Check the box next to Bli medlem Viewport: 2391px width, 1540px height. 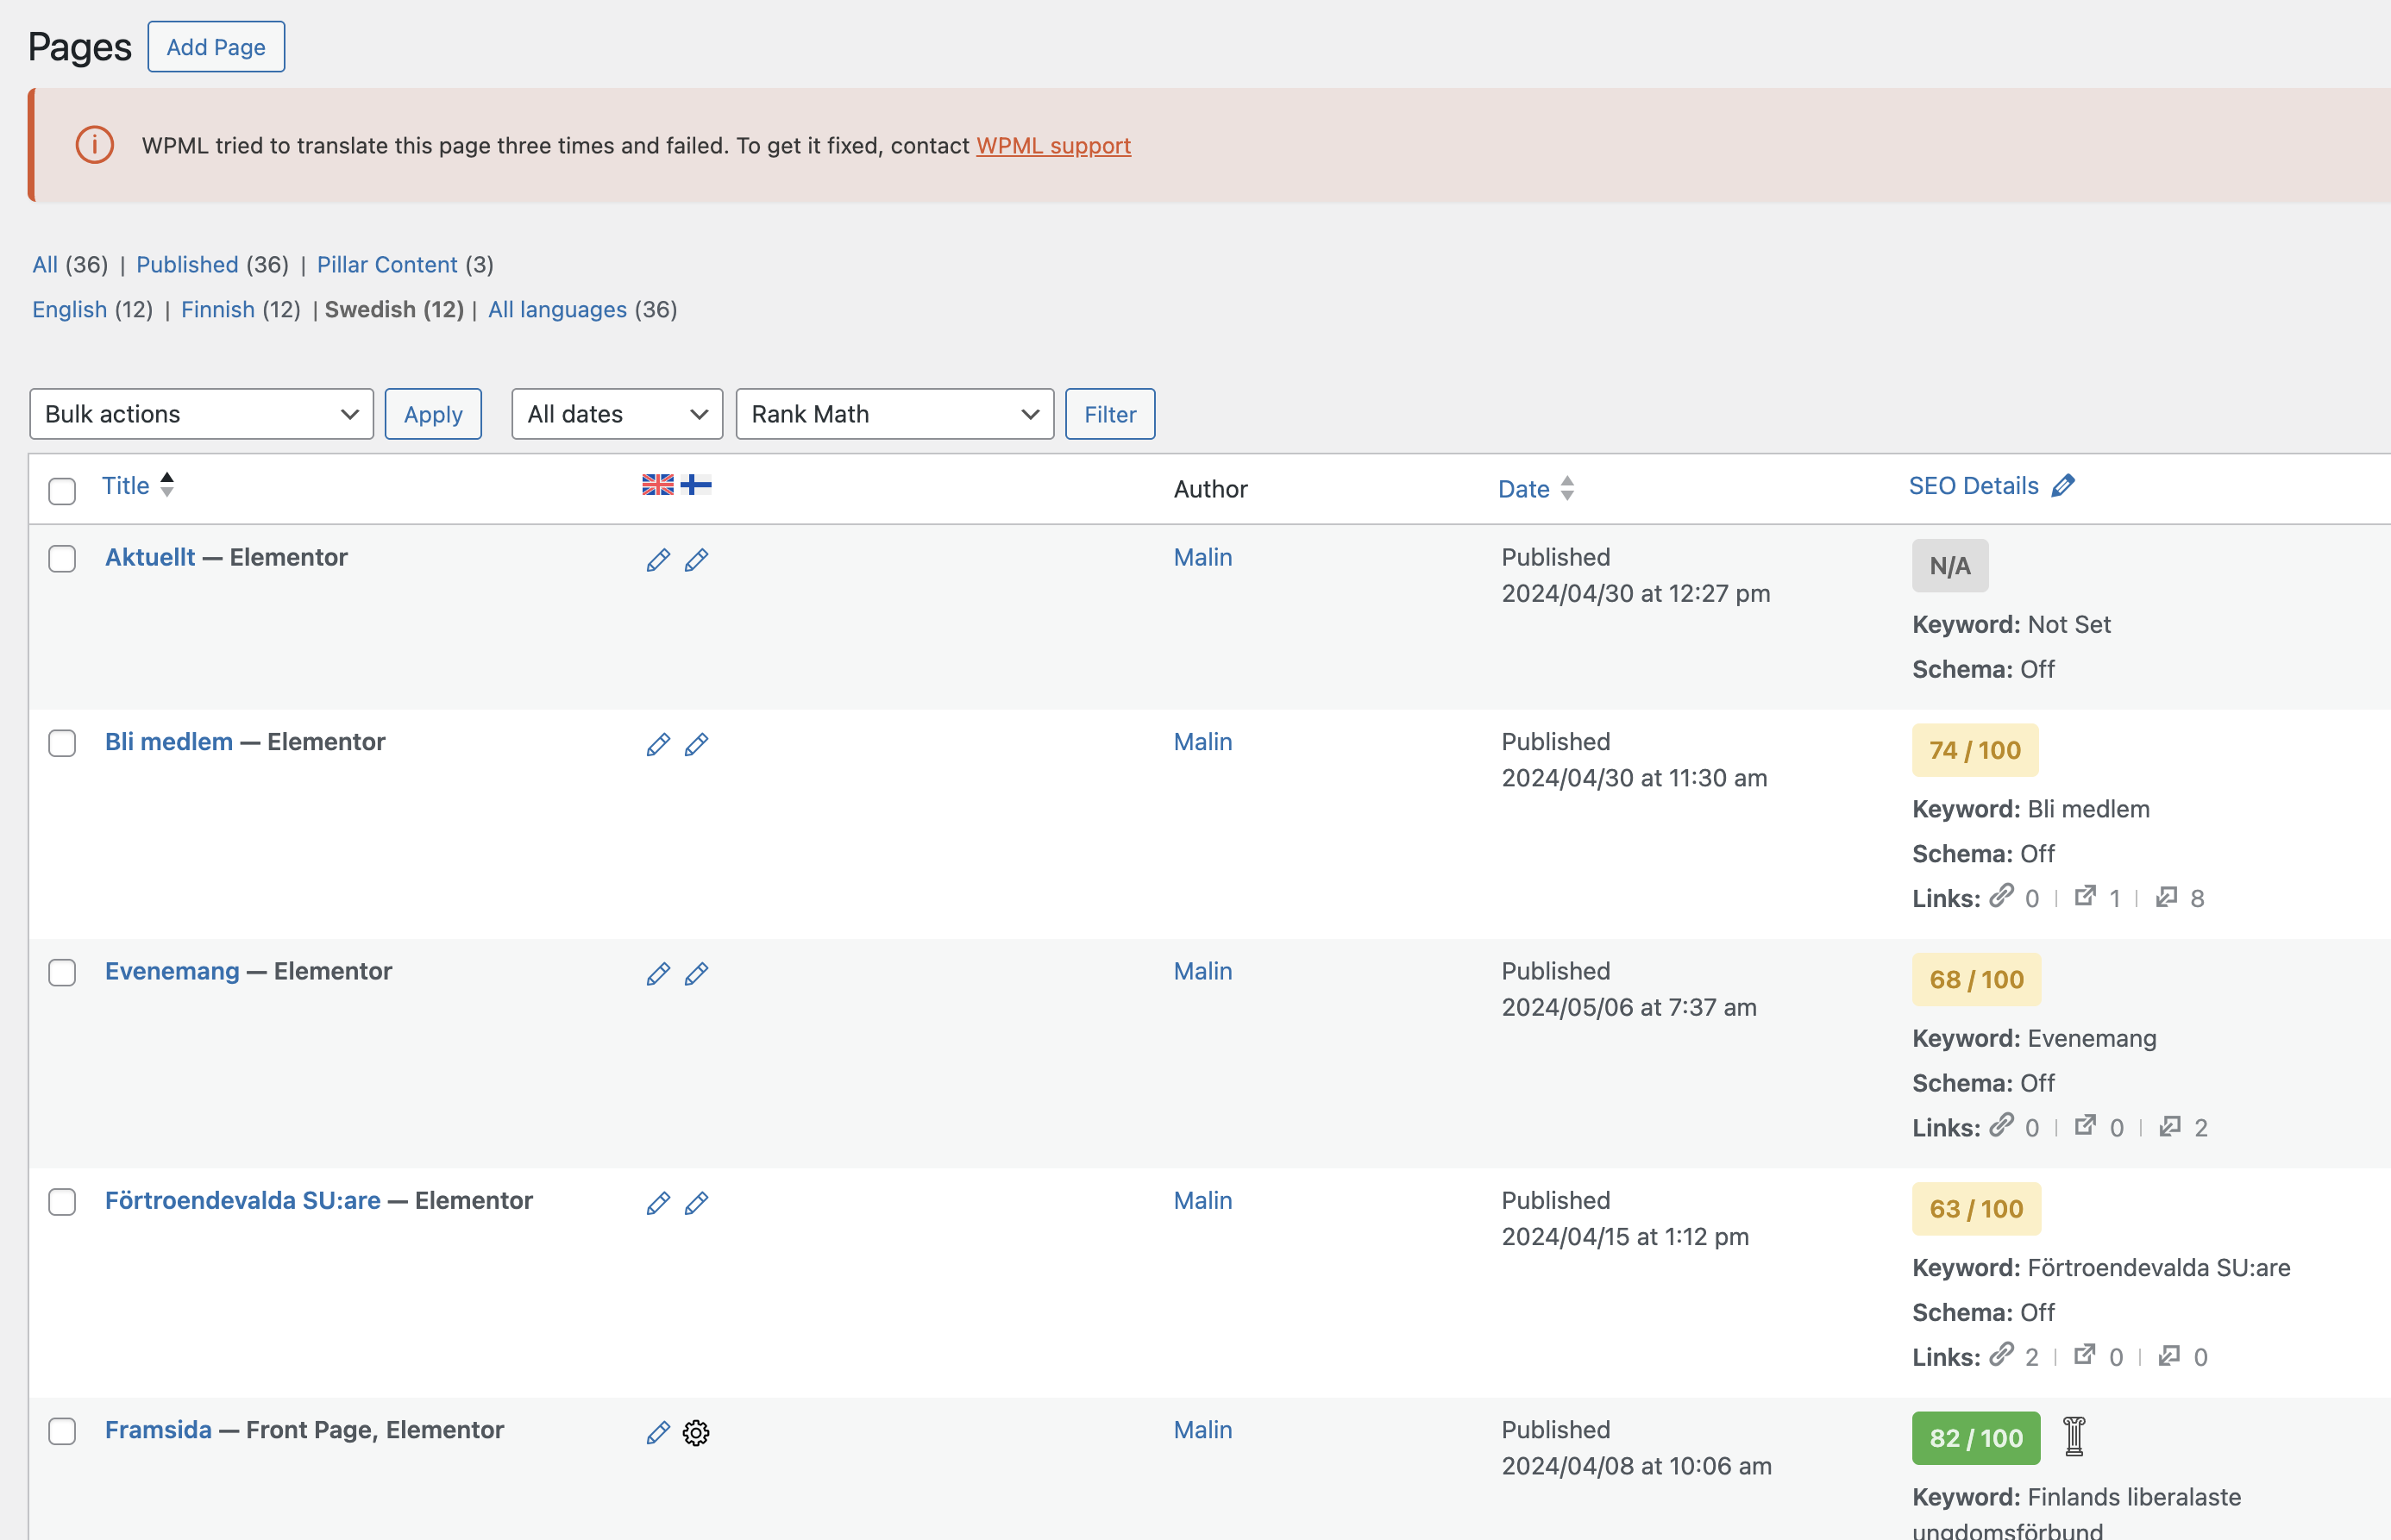click(62, 743)
